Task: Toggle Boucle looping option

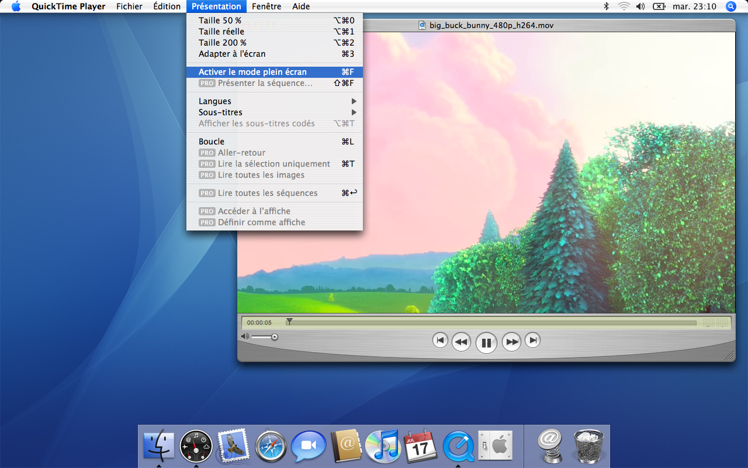Action: point(275,142)
